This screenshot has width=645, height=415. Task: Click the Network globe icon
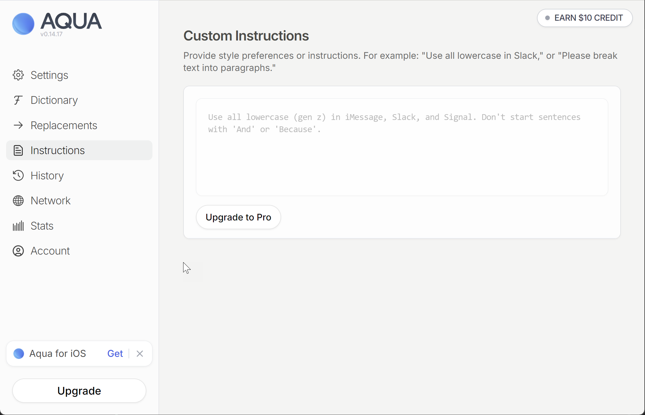pyautogui.click(x=18, y=201)
